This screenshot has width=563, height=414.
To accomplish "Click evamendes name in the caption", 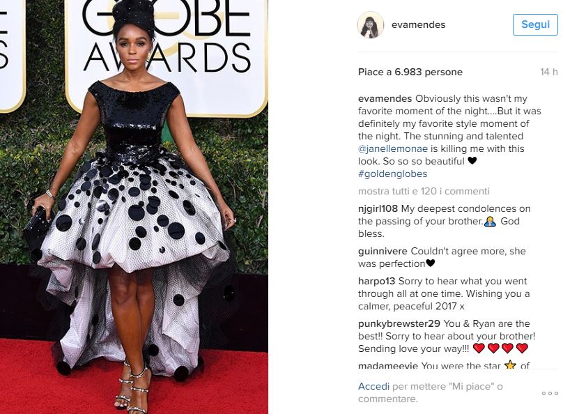I will [385, 98].
